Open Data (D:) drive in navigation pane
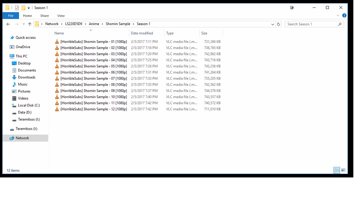The image size is (358, 201). [25, 113]
